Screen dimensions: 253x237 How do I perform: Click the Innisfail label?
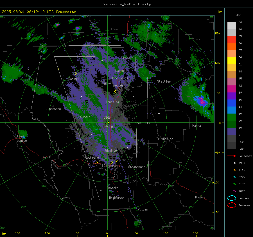[113, 102]
